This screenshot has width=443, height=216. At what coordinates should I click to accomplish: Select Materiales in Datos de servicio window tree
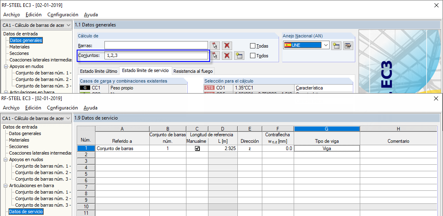click(x=19, y=140)
